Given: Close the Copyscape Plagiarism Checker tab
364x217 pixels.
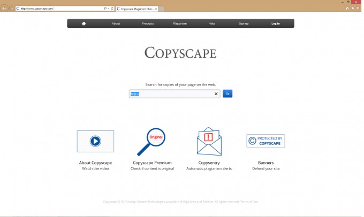Looking at the screenshot, I should coord(156,9).
